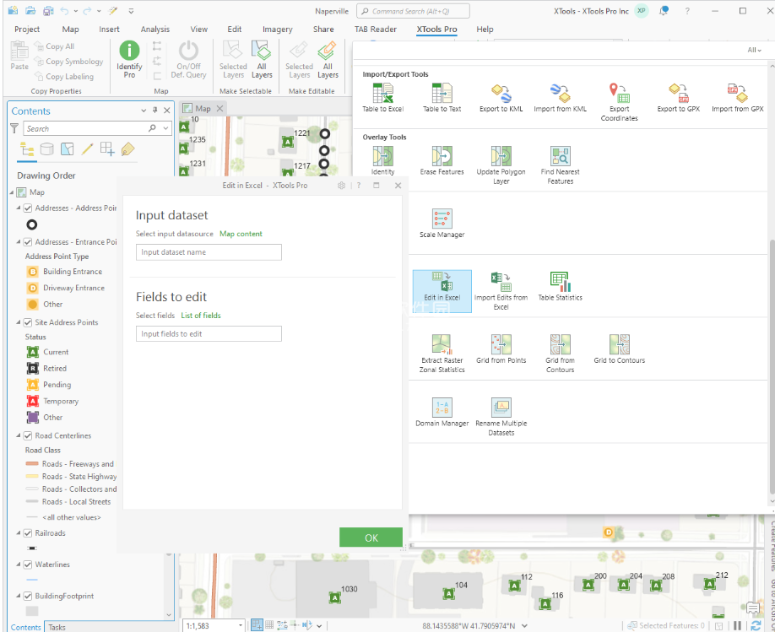Switch to the Imagery ribbon tab
Image resolution: width=775 pixels, height=632 pixels.
click(277, 30)
